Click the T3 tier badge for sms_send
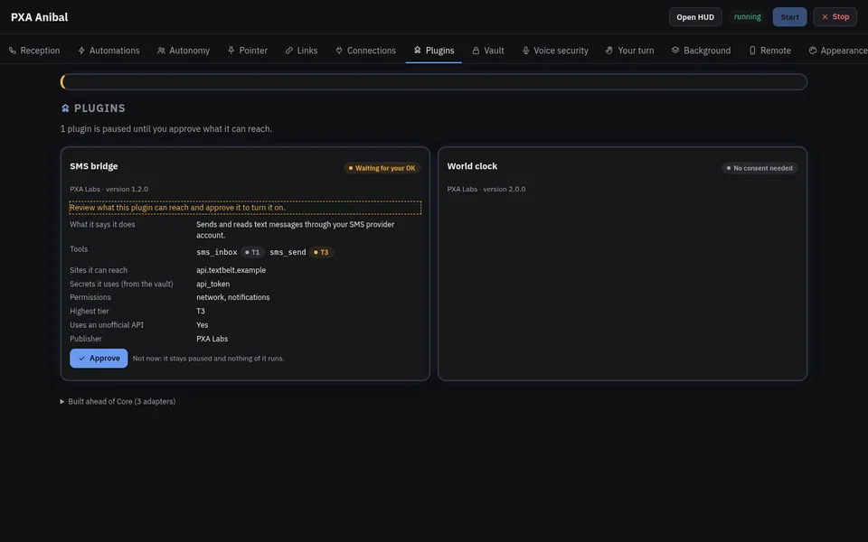The width and height of the screenshot is (868, 542). tap(321, 252)
